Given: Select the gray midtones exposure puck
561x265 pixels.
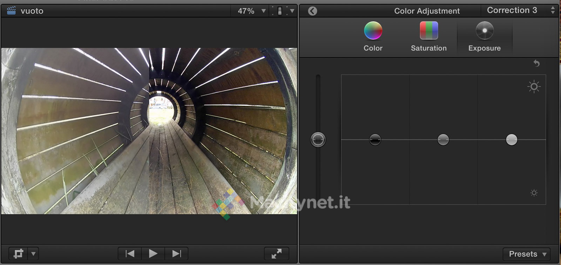Looking at the screenshot, I should tap(443, 140).
